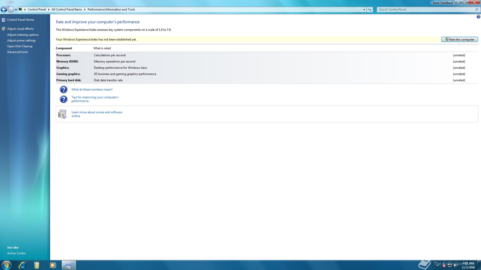Click the Send Feedback link
The height and width of the screenshot is (270, 481).
pyautogui.click(x=443, y=2)
